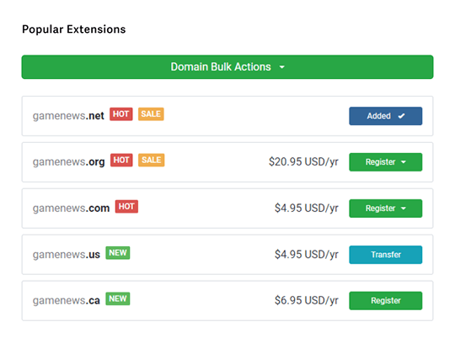Click the $4.95 USD/yr price for gamenews.us

307,255
